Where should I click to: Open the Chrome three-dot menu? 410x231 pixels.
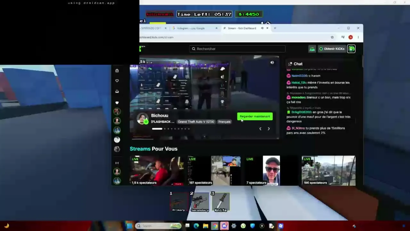click(x=358, y=37)
